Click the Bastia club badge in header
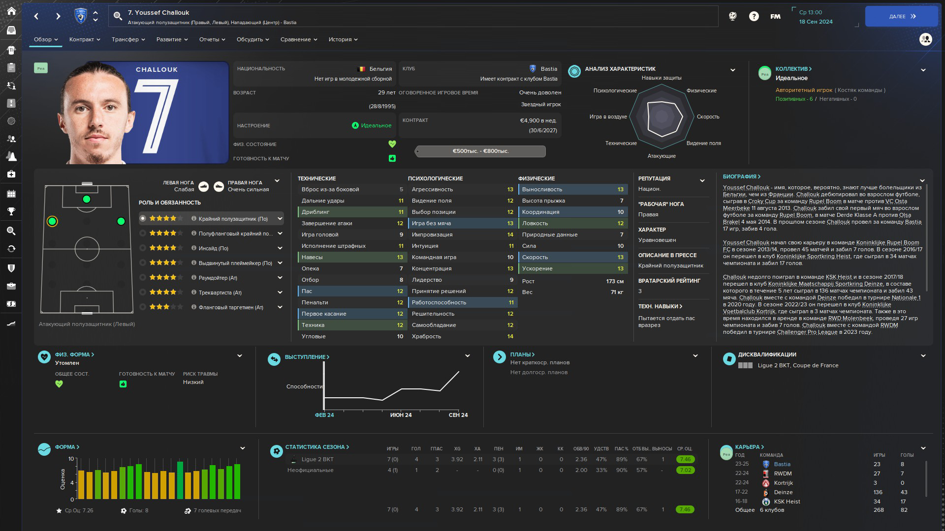945x531 pixels. click(80, 16)
